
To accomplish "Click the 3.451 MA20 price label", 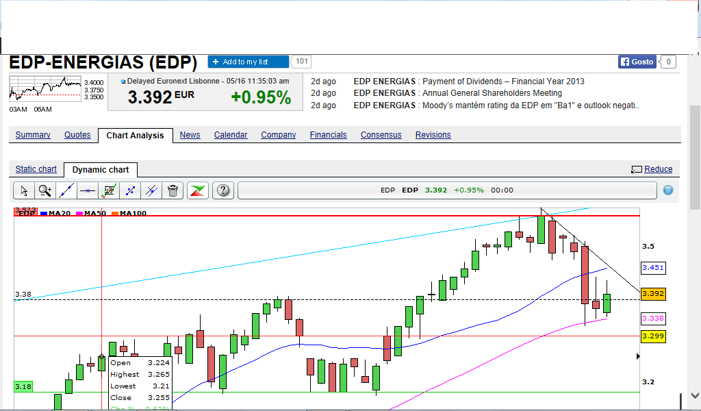I will tap(653, 268).
